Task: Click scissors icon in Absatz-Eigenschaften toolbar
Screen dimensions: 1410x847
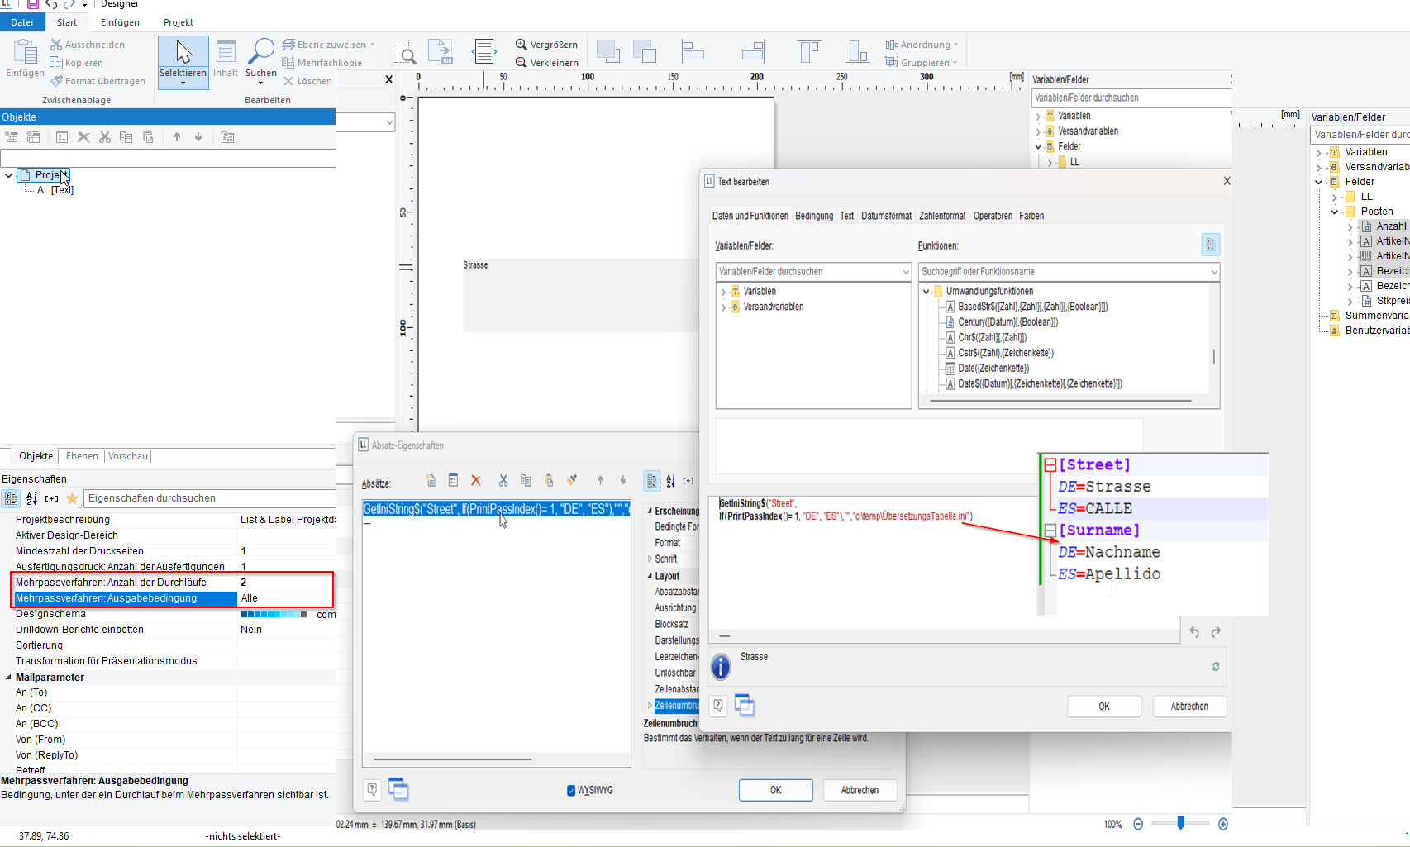Action: 503,480
